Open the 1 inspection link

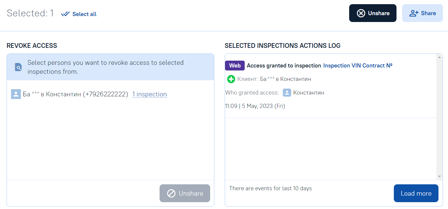coord(149,94)
